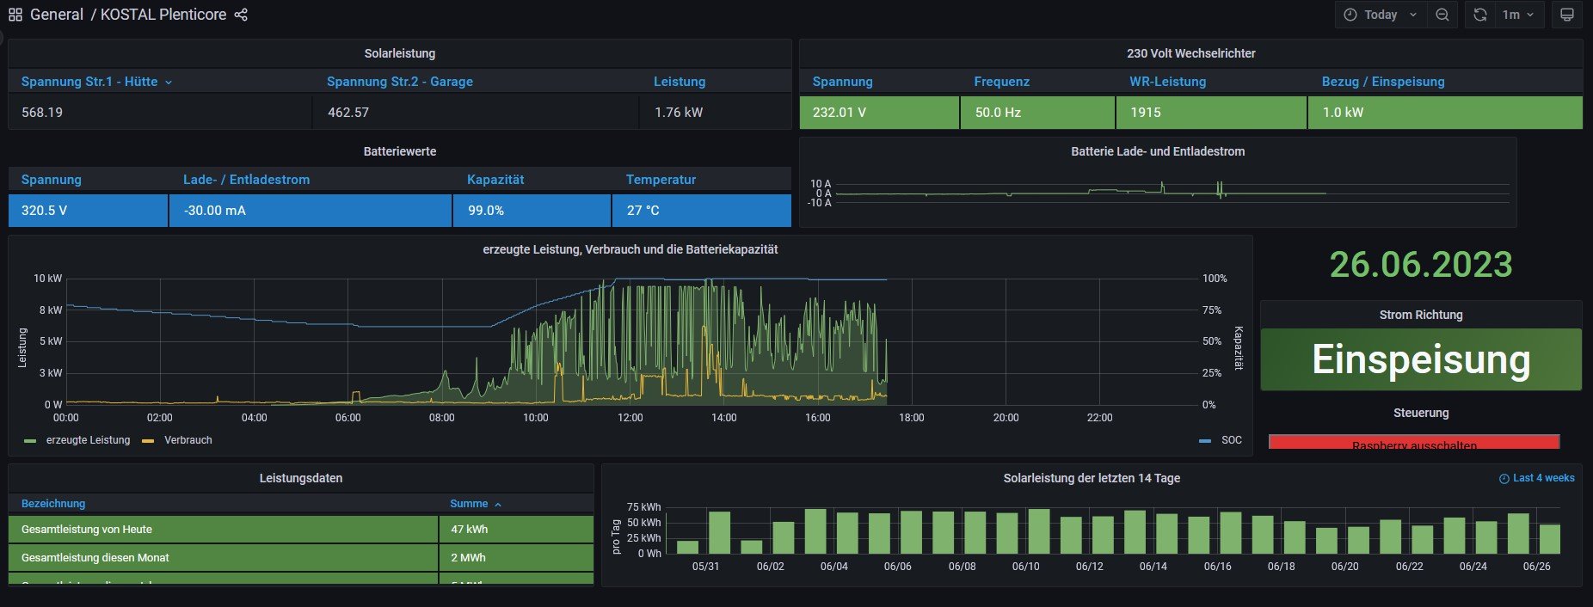Viewport: 1593px width, 607px height.
Task: Open the Batterie Lade- und Entladestrom panel title
Action: tap(1157, 151)
